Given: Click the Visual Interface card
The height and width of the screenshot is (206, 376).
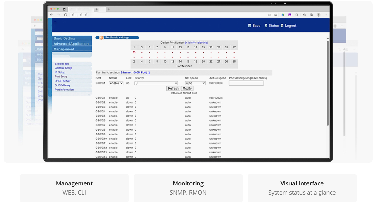Looking at the screenshot, I should click(x=302, y=188).
